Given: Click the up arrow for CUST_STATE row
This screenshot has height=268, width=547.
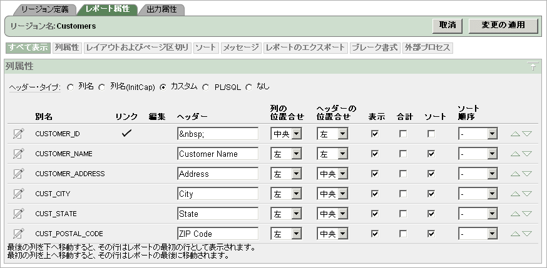Looking at the screenshot, I should (x=515, y=214).
